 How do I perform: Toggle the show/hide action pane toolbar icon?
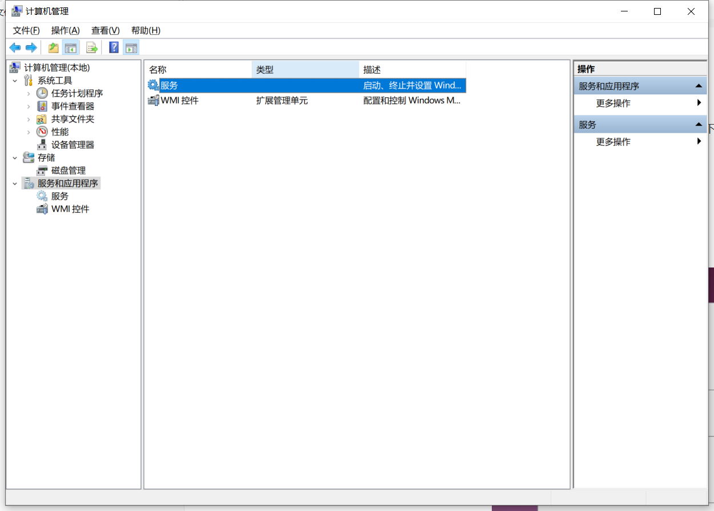[131, 47]
